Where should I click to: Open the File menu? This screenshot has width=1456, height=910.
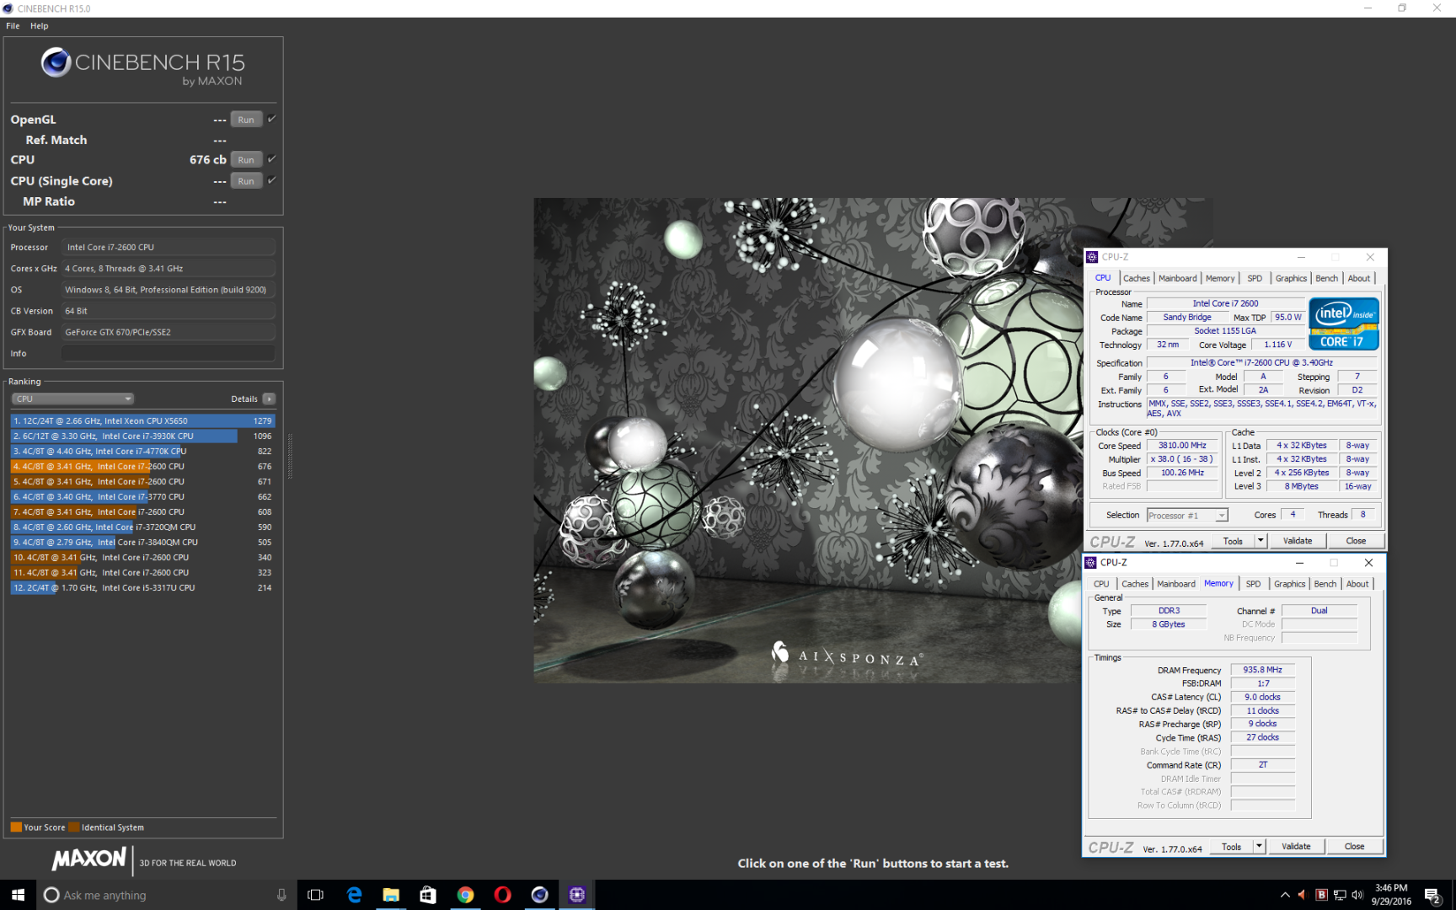coord(13,26)
